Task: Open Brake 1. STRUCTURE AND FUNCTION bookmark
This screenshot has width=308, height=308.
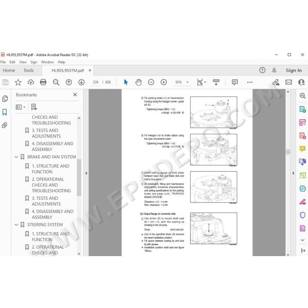Action: point(51,169)
